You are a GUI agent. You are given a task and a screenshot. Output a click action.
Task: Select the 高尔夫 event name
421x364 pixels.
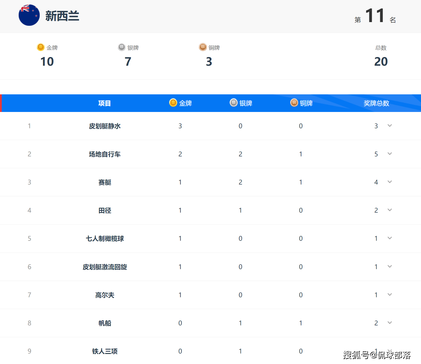pyautogui.click(x=105, y=295)
